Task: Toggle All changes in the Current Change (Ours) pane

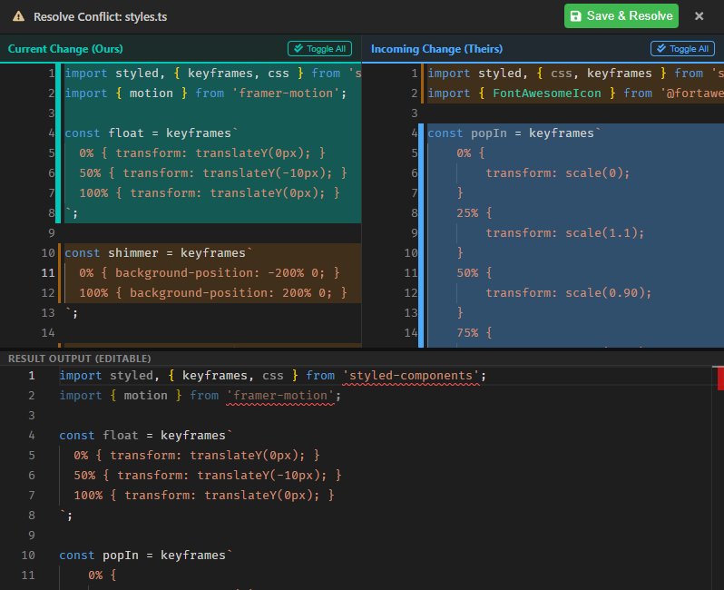Action: pos(319,48)
